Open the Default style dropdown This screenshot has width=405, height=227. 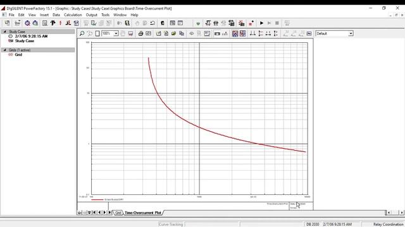click(x=351, y=33)
